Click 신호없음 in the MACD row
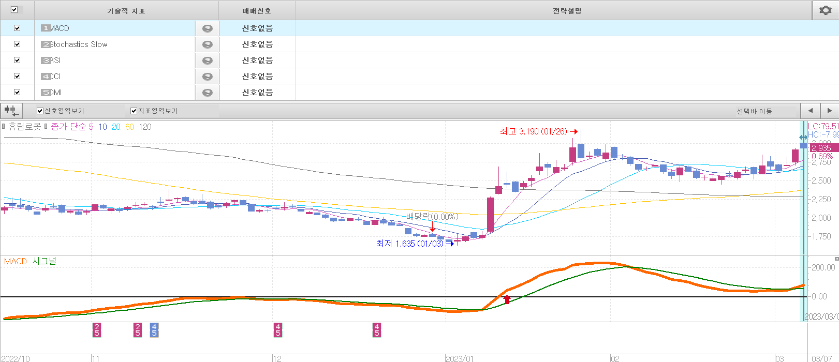 pyautogui.click(x=257, y=28)
